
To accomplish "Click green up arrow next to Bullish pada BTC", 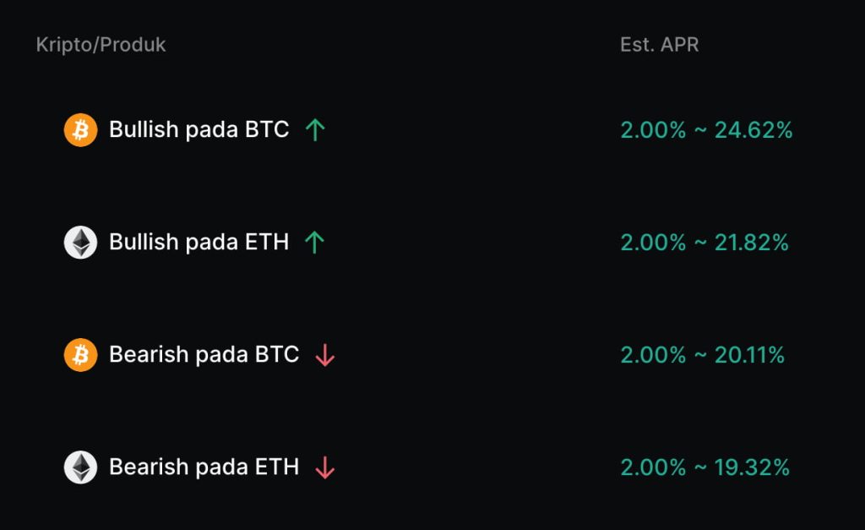I will click(x=315, y=130).
